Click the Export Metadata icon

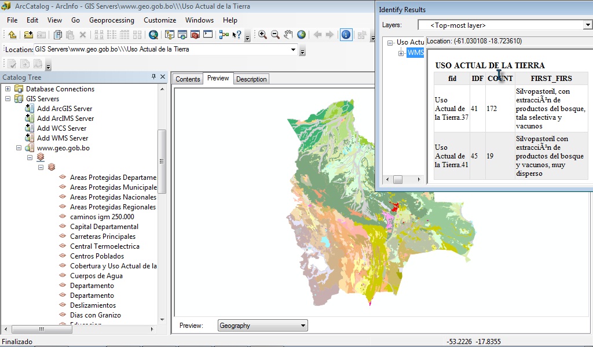(25, 64)
